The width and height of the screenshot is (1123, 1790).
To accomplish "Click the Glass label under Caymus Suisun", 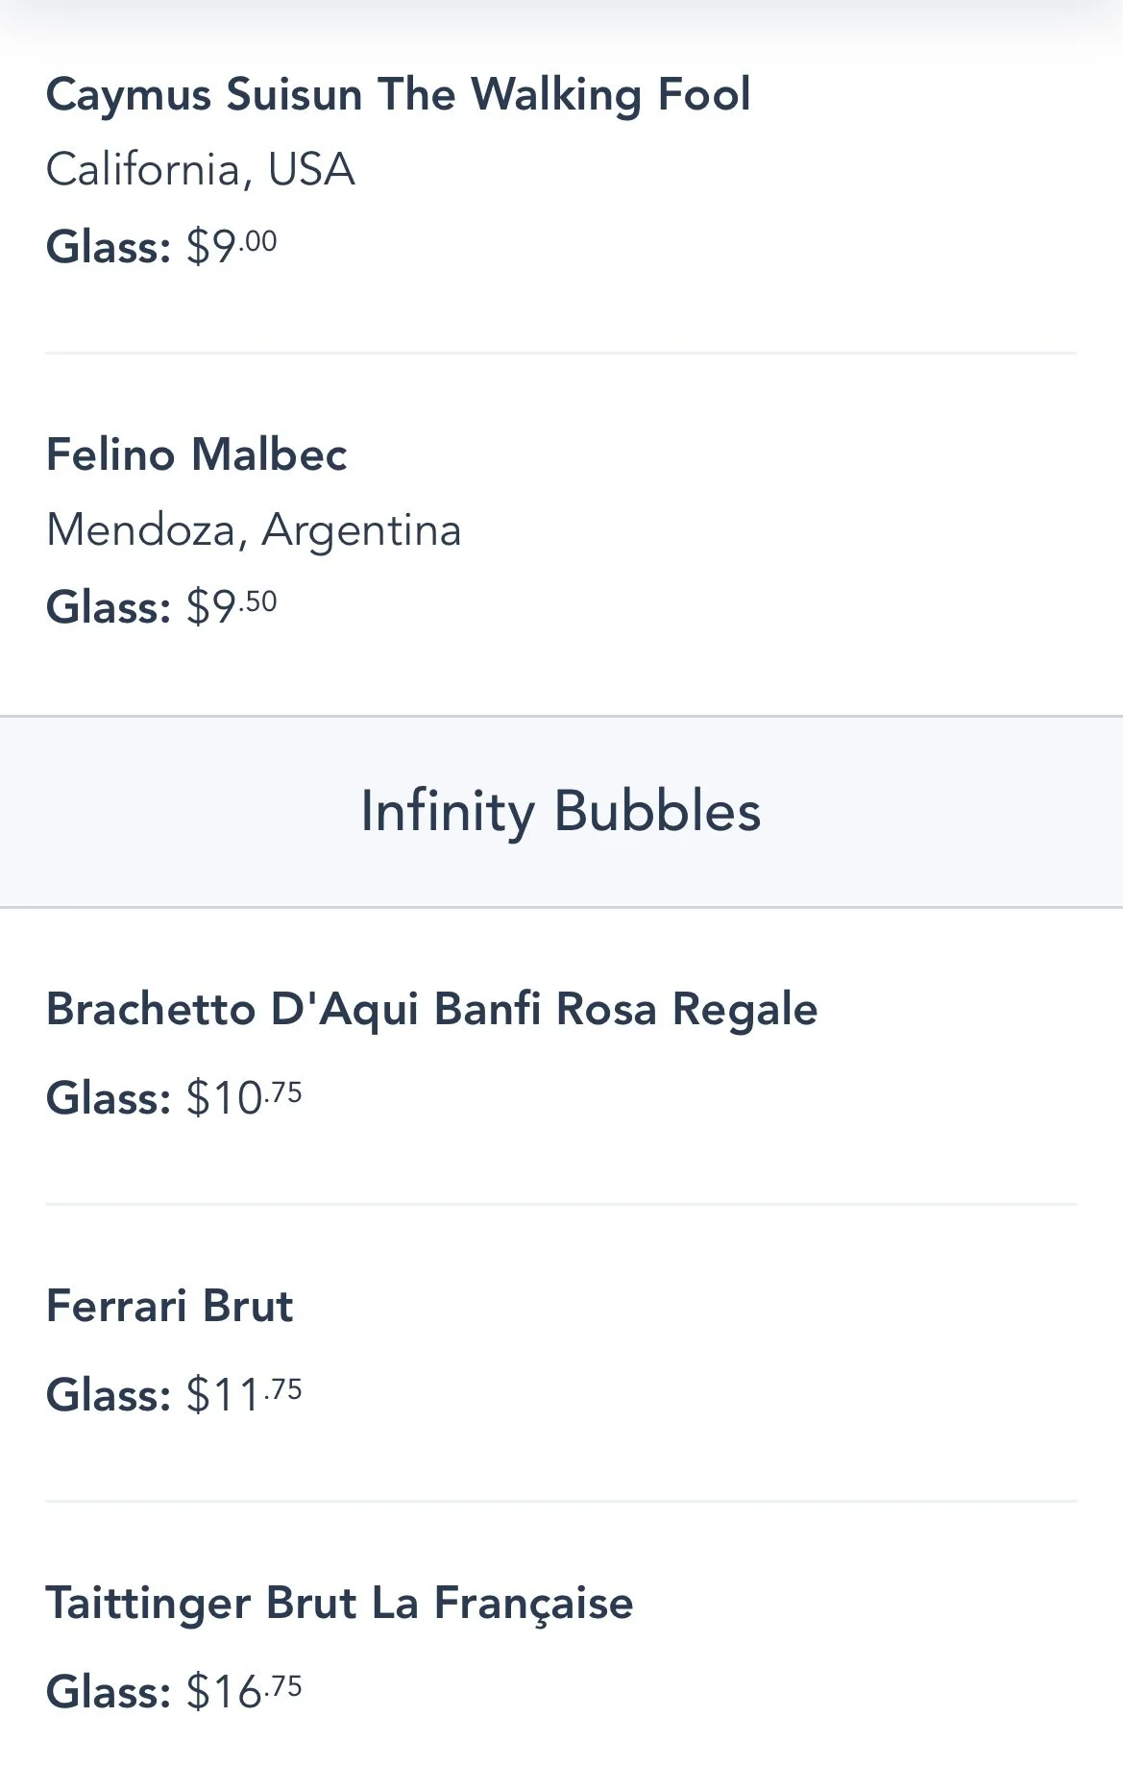I will (x=108, y=246).
